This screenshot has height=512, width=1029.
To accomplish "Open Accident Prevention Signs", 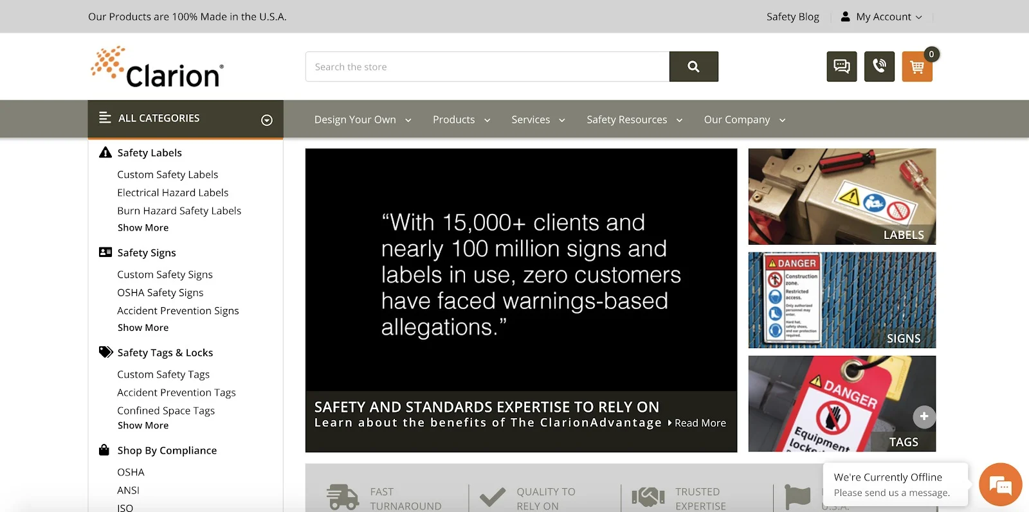I will click(x=178, y=311).
